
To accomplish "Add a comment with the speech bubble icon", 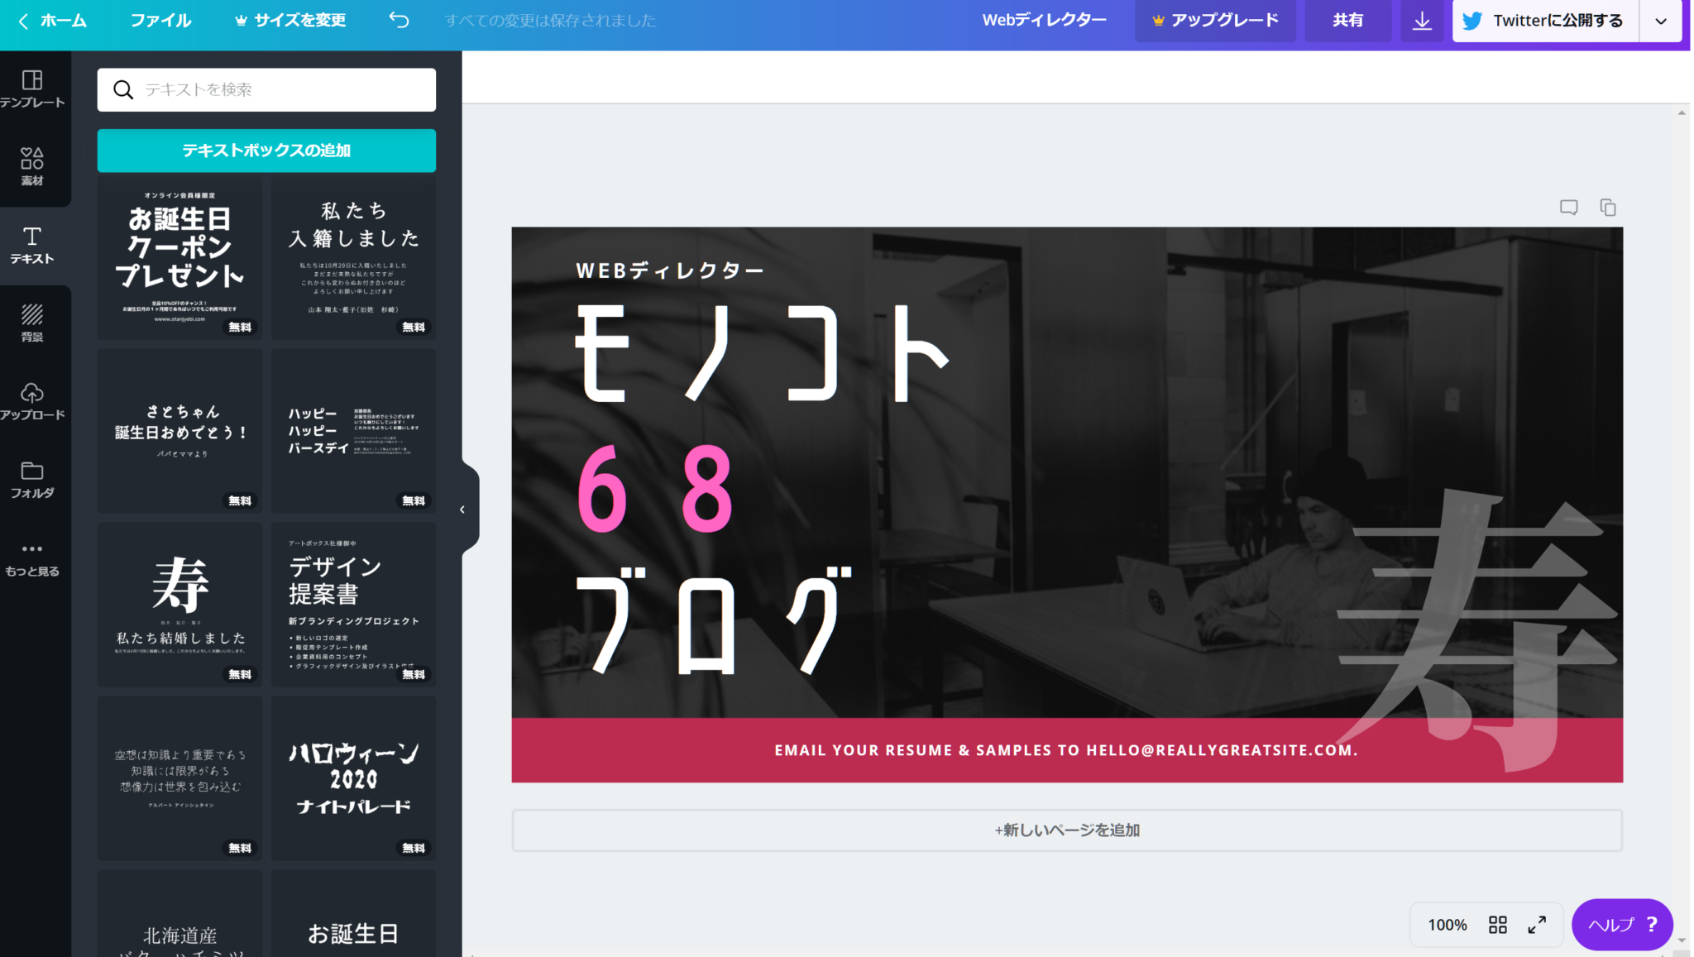I will pos(1568,208).
